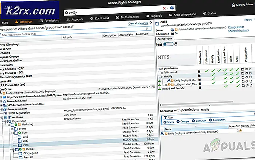Open the Resources tab
The height and width of the screenshot is (160, 255).
(x=24, y=22)
